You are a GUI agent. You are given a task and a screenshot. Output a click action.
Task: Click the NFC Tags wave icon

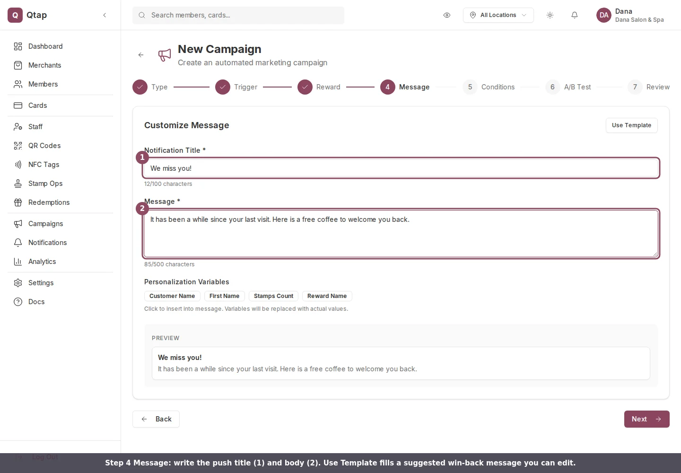click(x=18, y=165)
